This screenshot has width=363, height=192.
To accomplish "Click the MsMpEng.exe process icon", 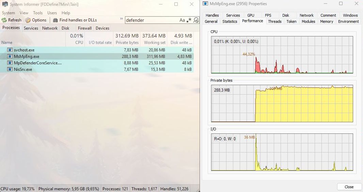I will [10, 56].
